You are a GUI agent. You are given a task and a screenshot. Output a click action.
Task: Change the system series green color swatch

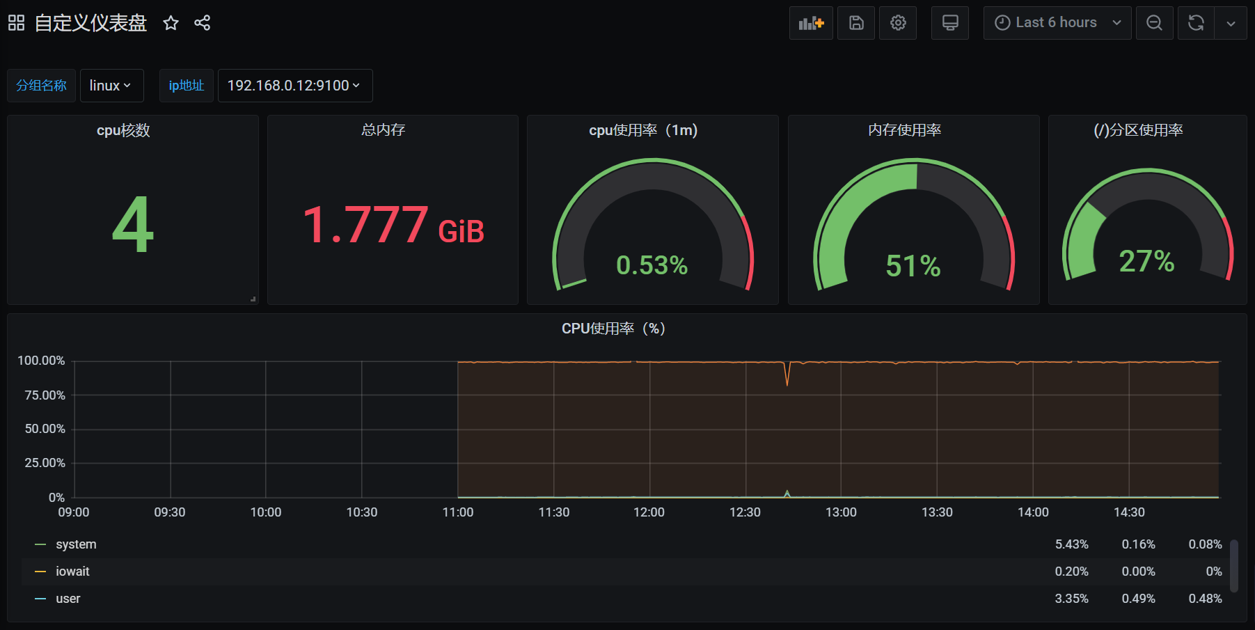40,544
